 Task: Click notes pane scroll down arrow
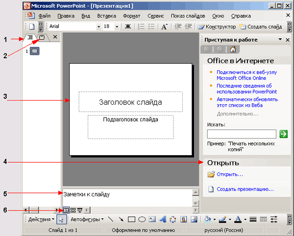pyautogui.click(x=196, y=203)
